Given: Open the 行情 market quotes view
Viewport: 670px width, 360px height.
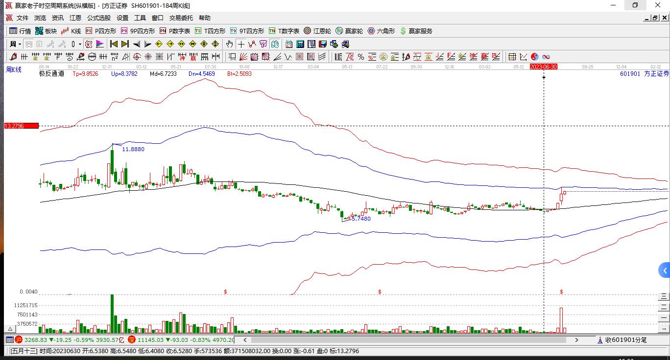Looking at the screenshot, I should pyautogui.click(x=20, y=31).
